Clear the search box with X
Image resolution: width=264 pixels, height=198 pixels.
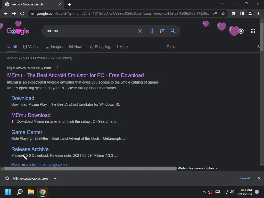coord(140,31)
